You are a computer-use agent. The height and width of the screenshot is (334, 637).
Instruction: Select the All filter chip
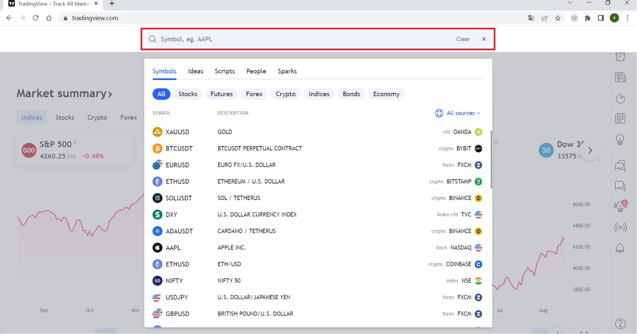[x=161, y=94]
